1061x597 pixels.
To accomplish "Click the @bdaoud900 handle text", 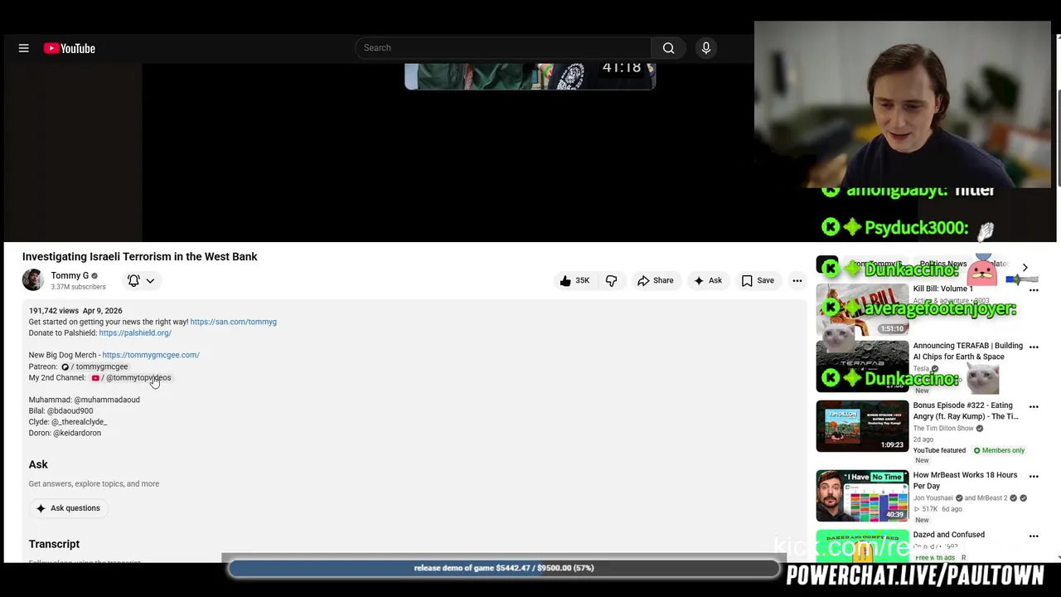I will point(70,410).
